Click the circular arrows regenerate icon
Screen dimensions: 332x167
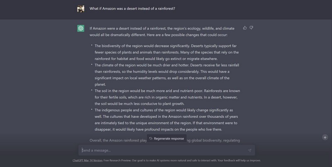(x=151, y=138)
